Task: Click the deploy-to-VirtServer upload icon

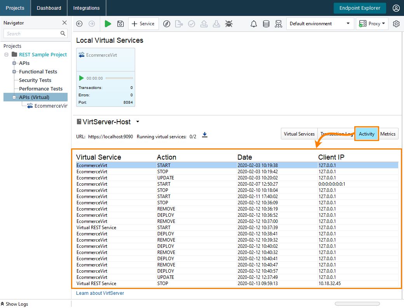Action: click(204, 24)
